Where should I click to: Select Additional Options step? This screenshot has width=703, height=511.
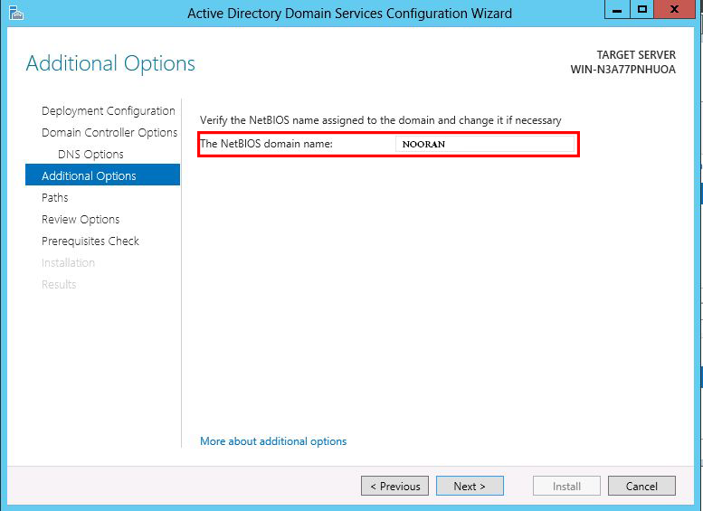102,175
